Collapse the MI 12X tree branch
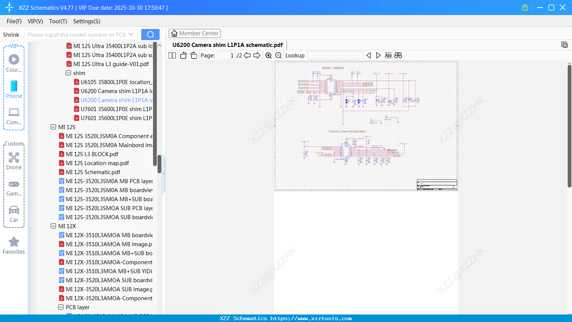The width and height of the screenshot is (572, 322). click(x=53, y=226)
